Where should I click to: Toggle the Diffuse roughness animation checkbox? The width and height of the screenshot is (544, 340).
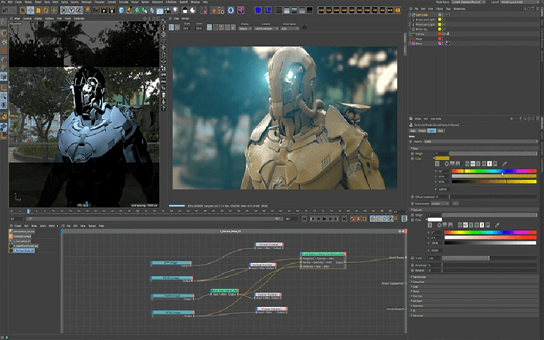click(x=411, y=197)
